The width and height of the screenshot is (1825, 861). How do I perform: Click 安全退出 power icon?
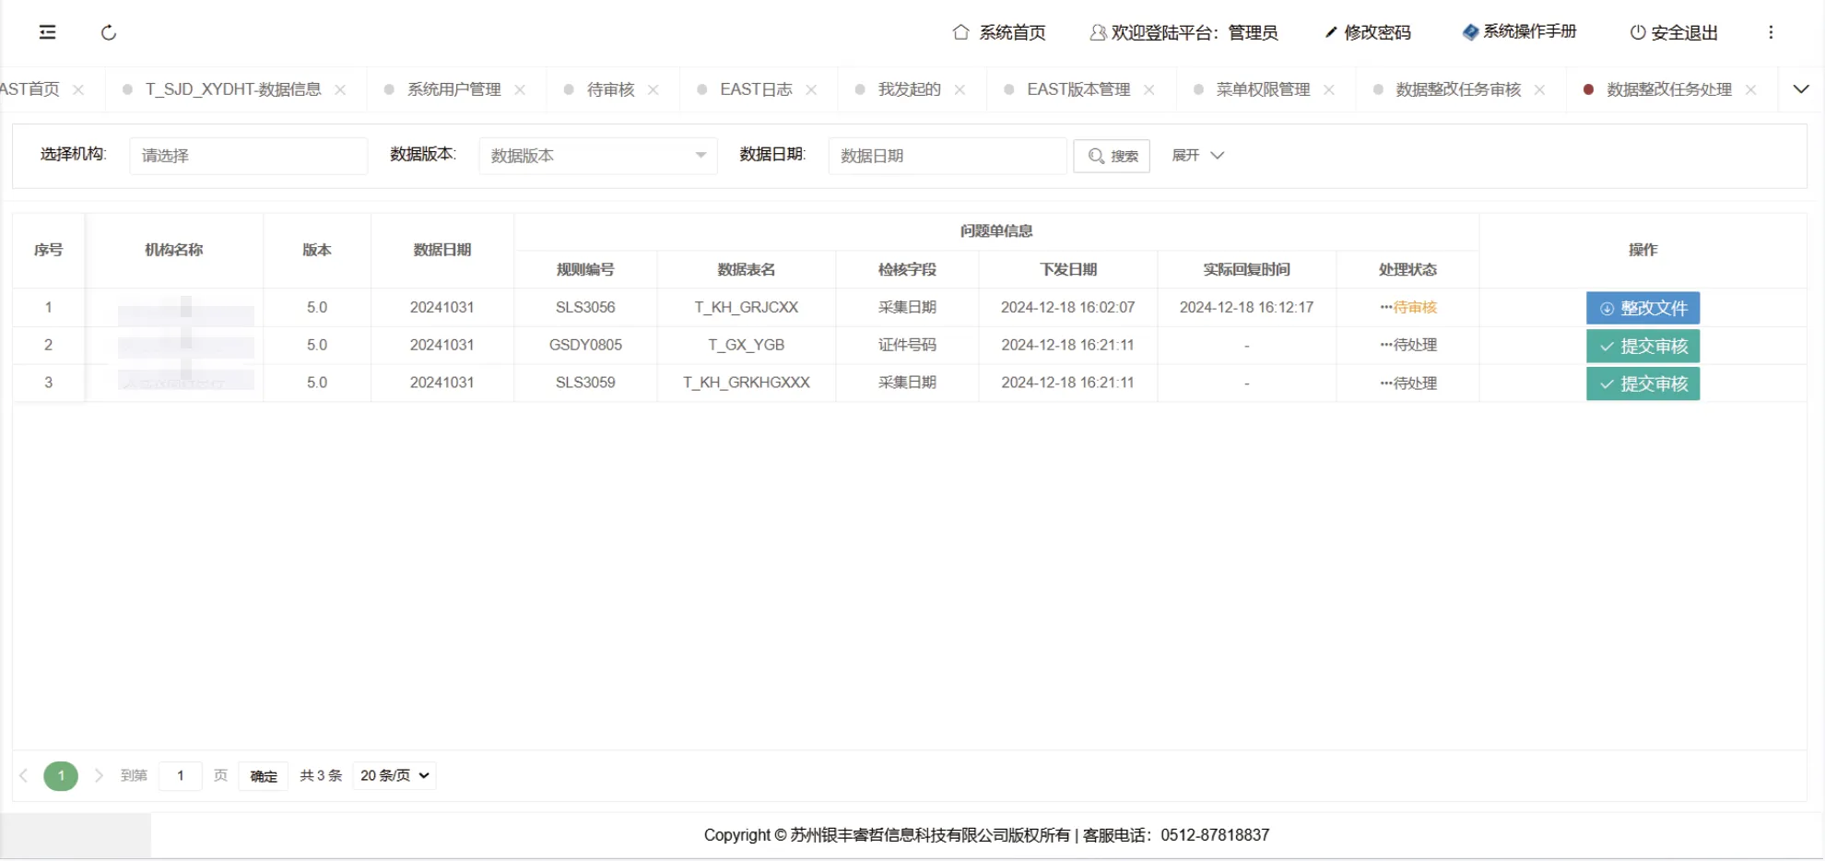click(1637, 32)
